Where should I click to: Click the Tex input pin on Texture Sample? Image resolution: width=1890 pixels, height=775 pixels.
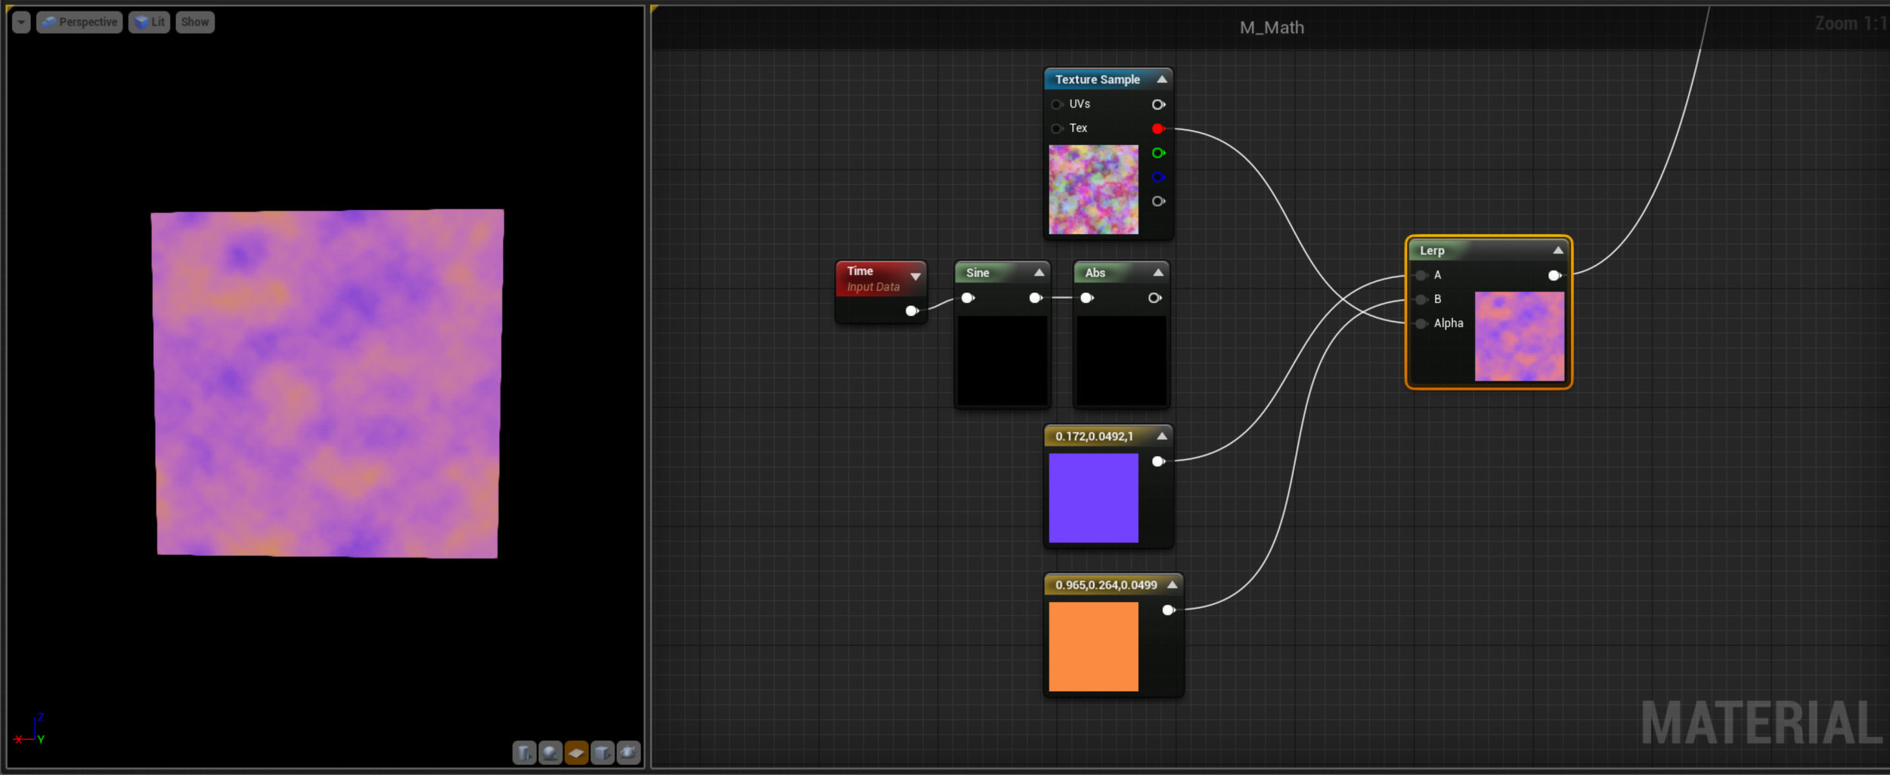coord(1057,128)
